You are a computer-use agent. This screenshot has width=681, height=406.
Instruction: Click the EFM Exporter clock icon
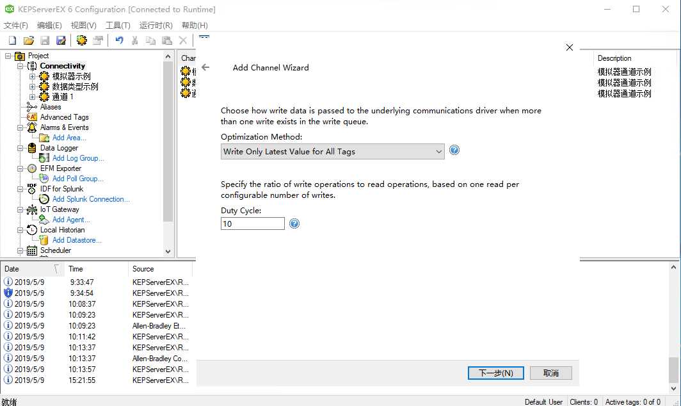[x=32, y=168]
